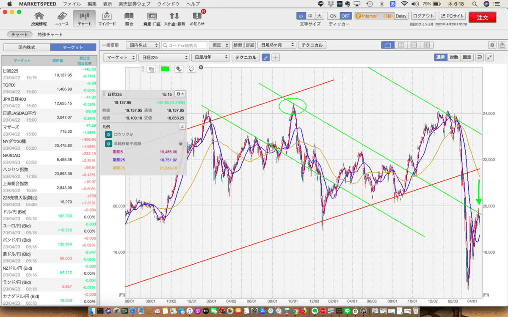Click the eraser icon in draw toolbar
Image resolution: width=508 pixels, height=317 pixels.
(191, 69)
